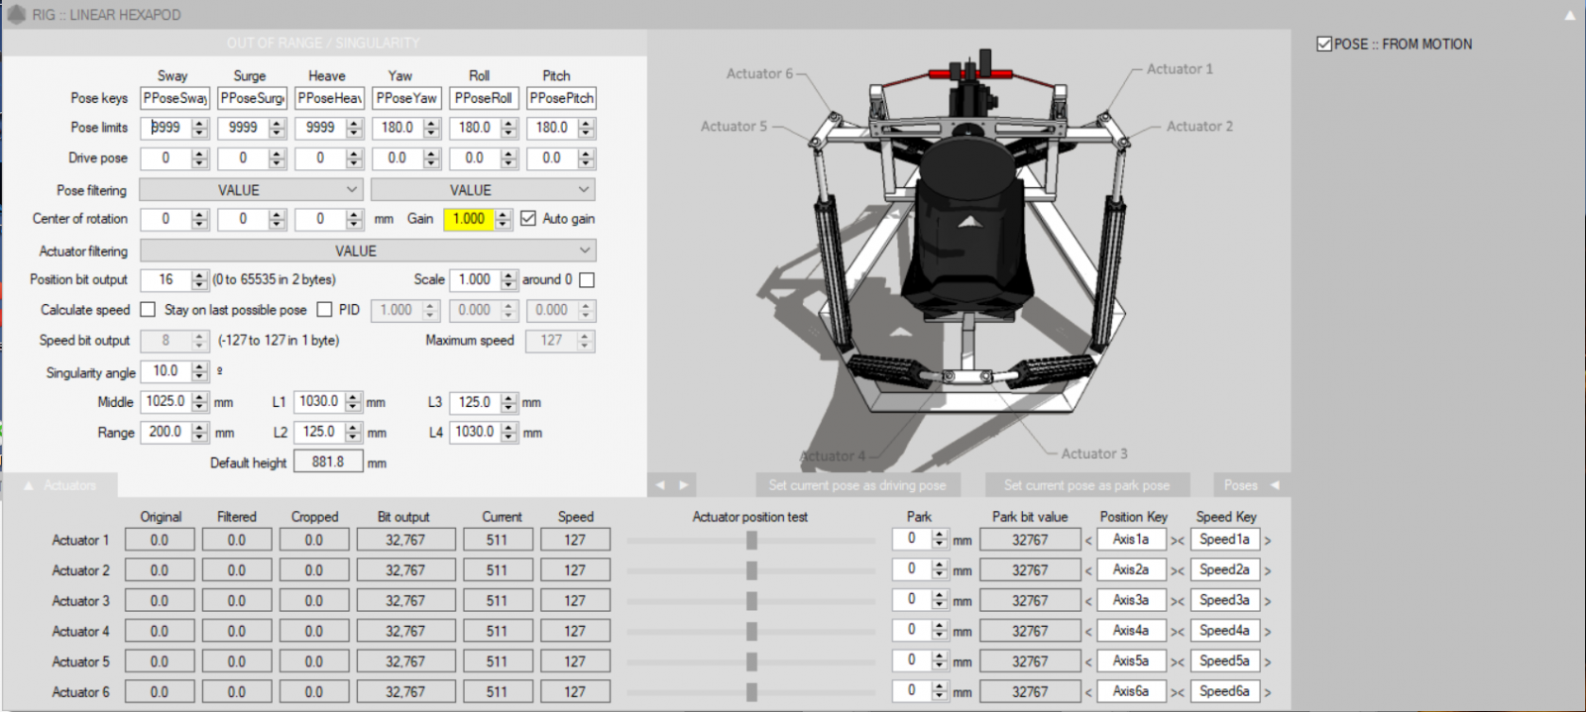Screen dimensions: 1586x712
Task: Adjust the Actuator 1 Park spinner
Action: coord(940,539)
